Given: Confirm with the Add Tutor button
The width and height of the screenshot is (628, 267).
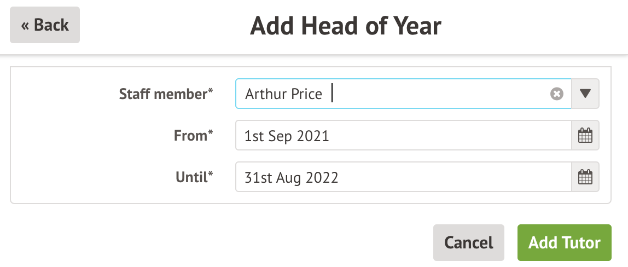Looking at the screenshot, I should [564, 242].
